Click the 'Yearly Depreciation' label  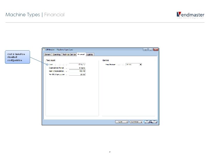point(56,71)
